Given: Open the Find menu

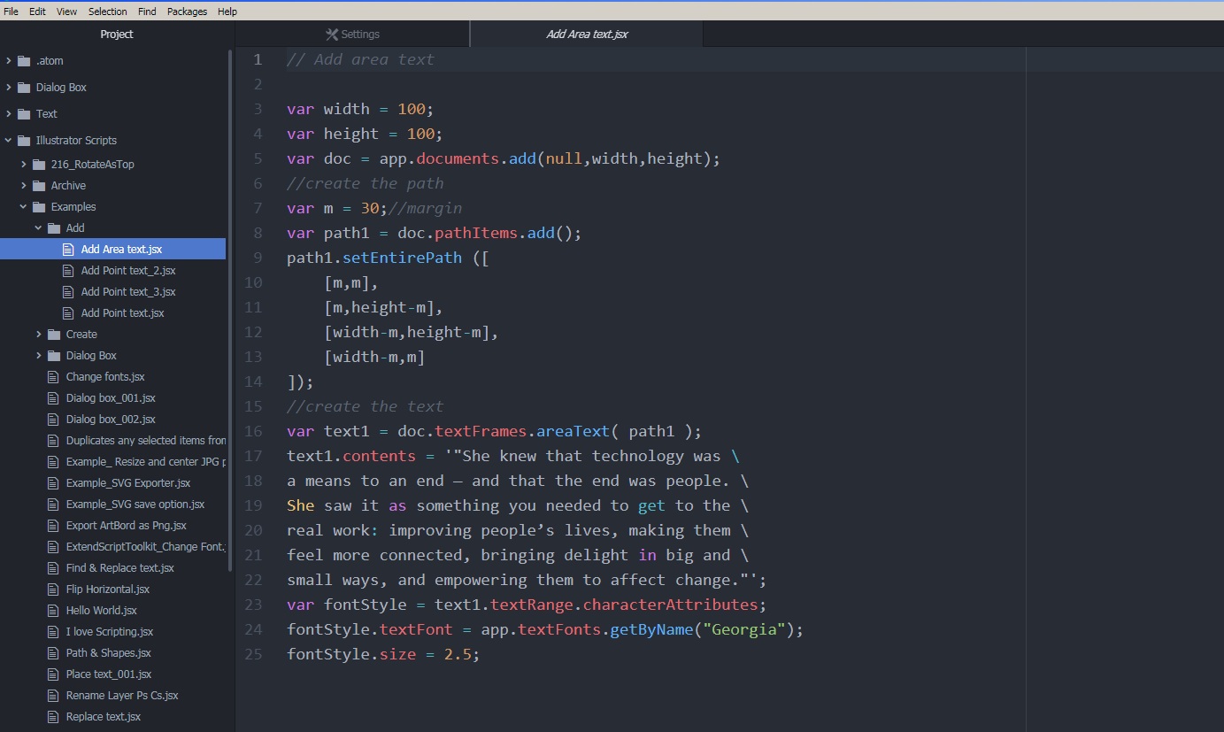Looking at the screenshot, I should pos(147,12).
